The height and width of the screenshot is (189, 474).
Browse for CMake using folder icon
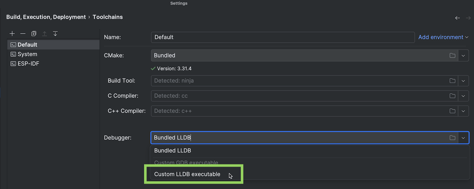[x=453, y=55]
